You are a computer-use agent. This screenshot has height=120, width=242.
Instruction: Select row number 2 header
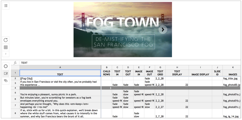tap(15, 78)
